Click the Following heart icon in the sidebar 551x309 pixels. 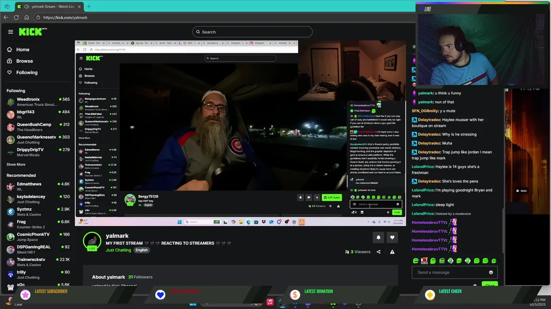tap(9, 73)
